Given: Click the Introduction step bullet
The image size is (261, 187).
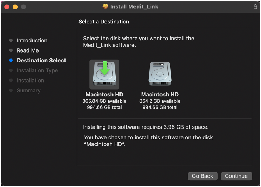Looking at the screenshot, I should coord(11,40).
